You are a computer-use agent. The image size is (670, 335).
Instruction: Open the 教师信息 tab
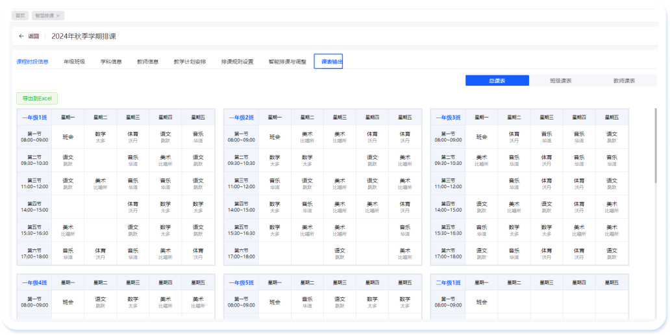tap(148, 62)
